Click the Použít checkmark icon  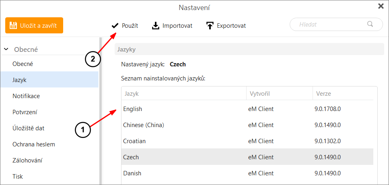click(x=115, y=25)
